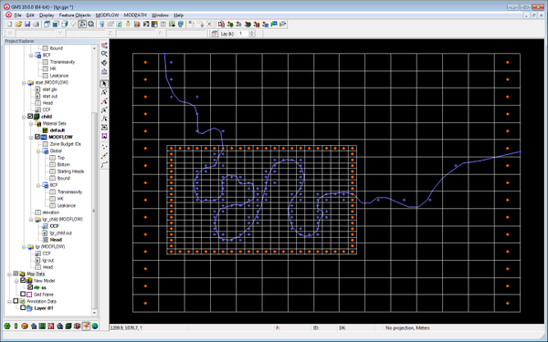Image resolution: width=548 pixels, height=342 pixels.
Task: Click the Lay (k) stepper arrows
Action: (x=252, y=34)
